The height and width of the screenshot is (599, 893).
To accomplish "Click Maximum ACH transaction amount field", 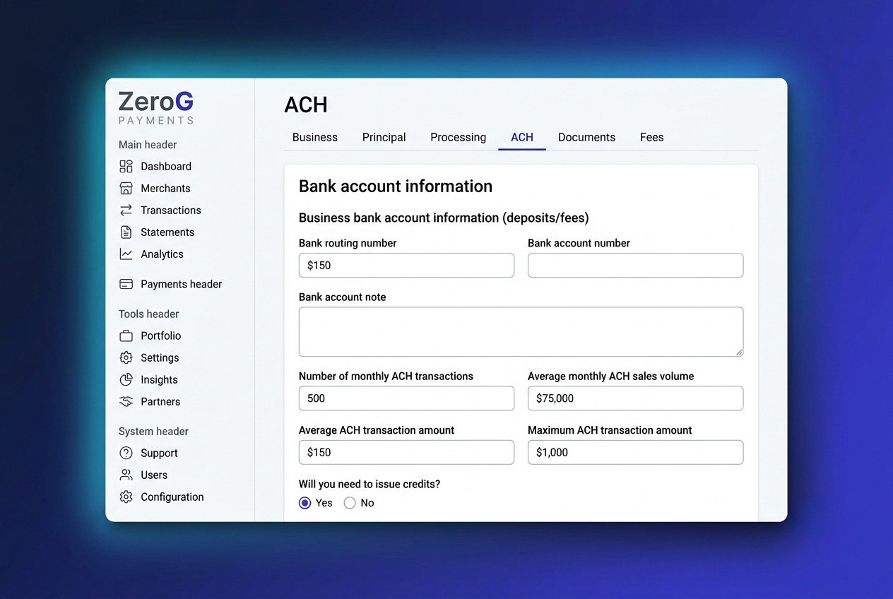I will click(635, 452).
